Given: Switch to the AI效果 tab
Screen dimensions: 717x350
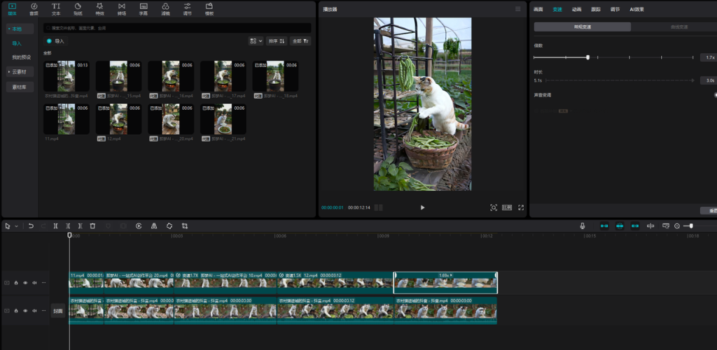Looking at the screenshot, I should point(636,9).
